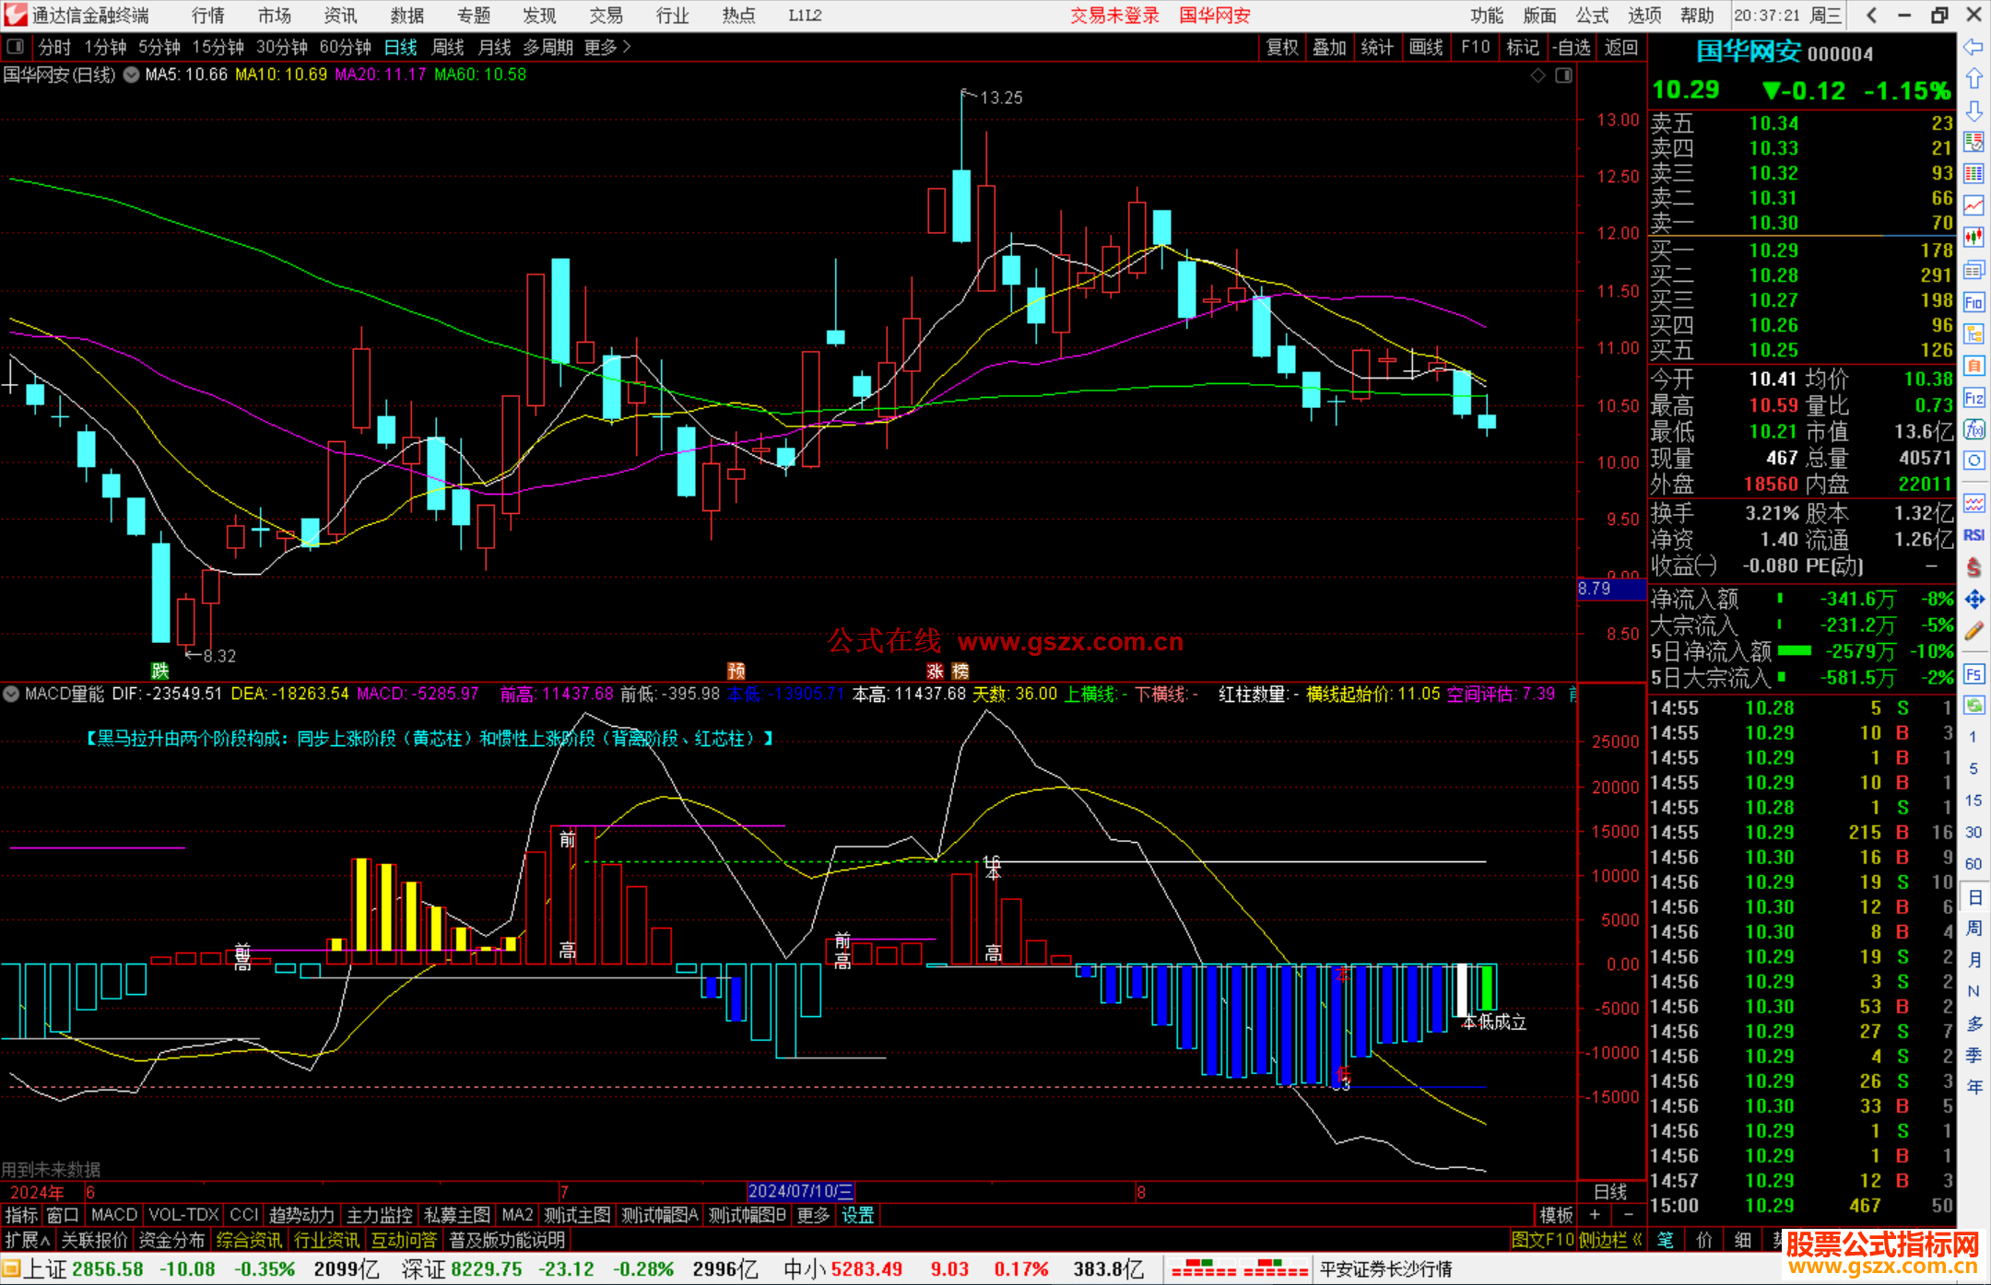This screenshot has height=1285, width=1991.
Task: Click the four-arrow move icon in sidebar
Action: 1973,600
